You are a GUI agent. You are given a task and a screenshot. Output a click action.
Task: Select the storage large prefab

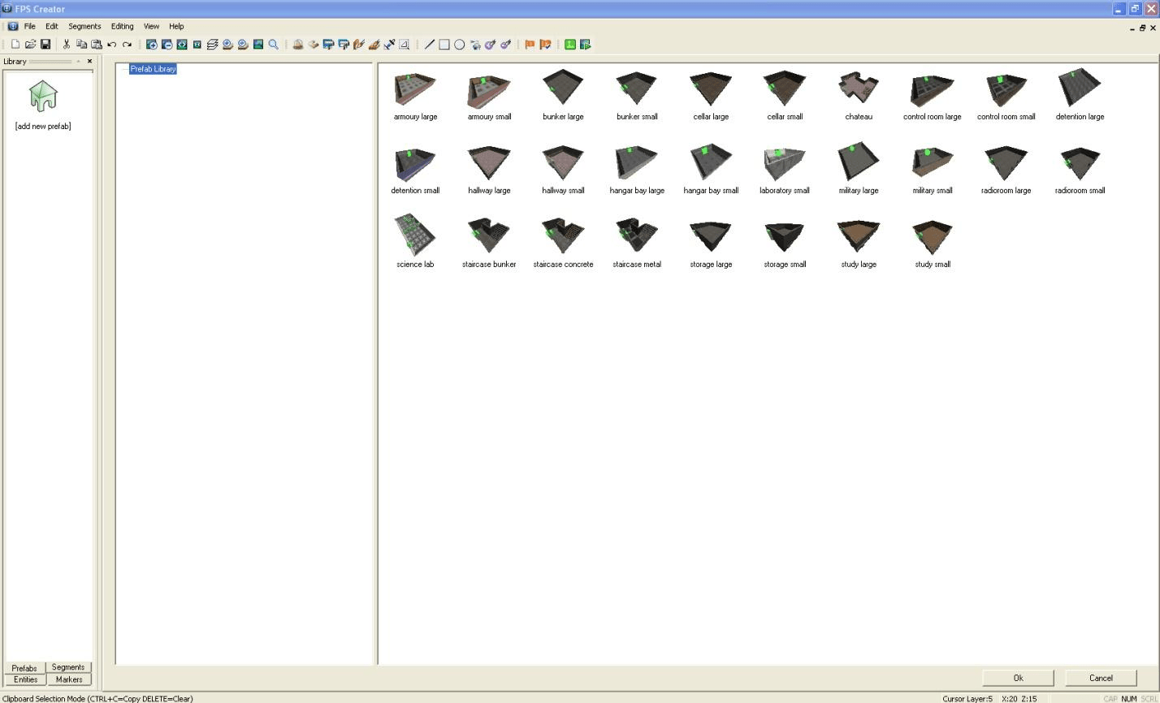[x=711, y=244]
